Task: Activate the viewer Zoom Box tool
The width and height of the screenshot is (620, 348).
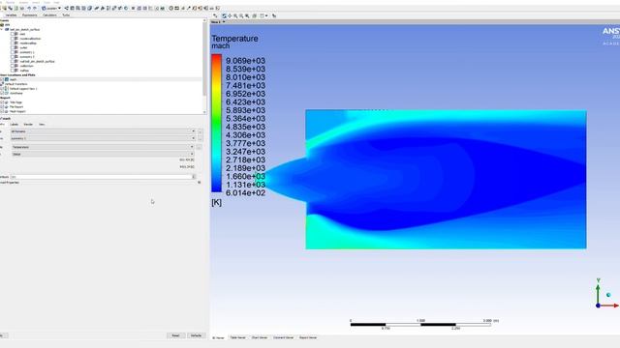Action: point(241,15)
